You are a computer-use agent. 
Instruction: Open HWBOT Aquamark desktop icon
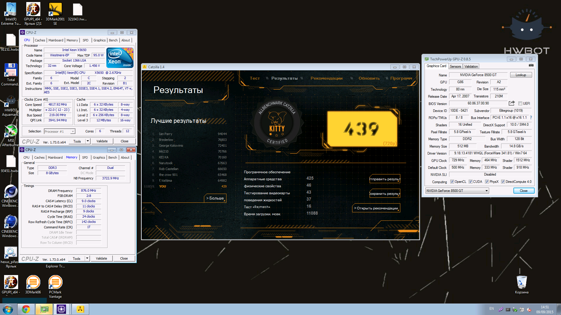click(x=11, y=106)
